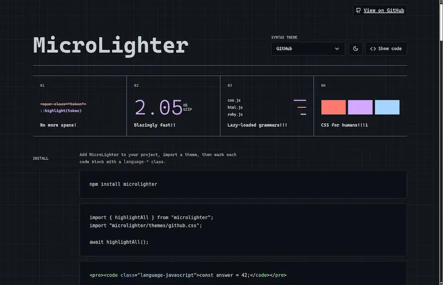Open the Syntax Theme dropdown showing GitHub
The image size is (443, 285).
pyautogui.click(x=308, y=49)
